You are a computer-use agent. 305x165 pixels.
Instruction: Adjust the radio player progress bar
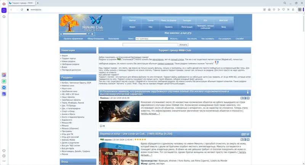pos(75,34)
